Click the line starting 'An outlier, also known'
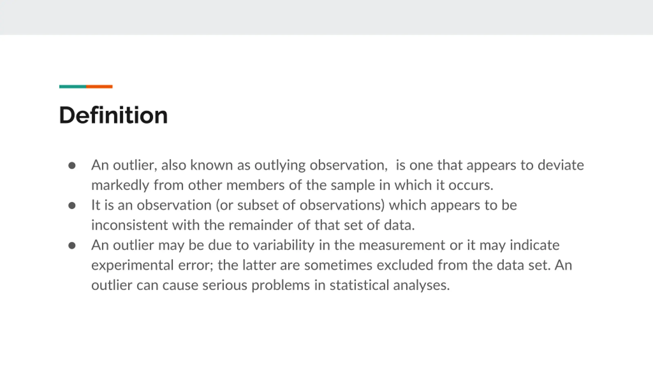Screen dimensions: 653x367 337,165
